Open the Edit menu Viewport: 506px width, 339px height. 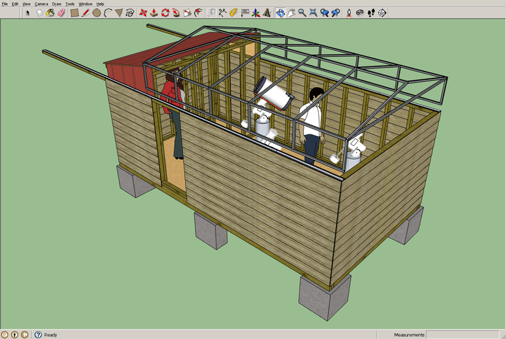click(x=15, y=4)
